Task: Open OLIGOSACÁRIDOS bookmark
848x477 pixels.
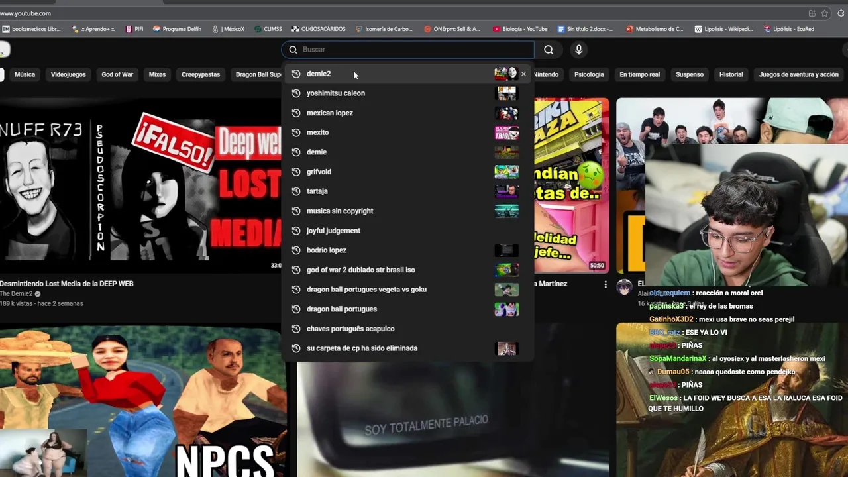Action: pos(318,29)
